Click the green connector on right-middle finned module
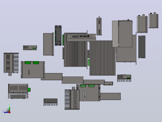The width and height of the screenshot is (162, 122). (128, 78)
